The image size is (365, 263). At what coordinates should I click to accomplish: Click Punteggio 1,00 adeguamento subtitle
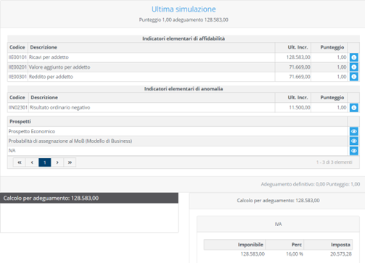pos(184,20)
